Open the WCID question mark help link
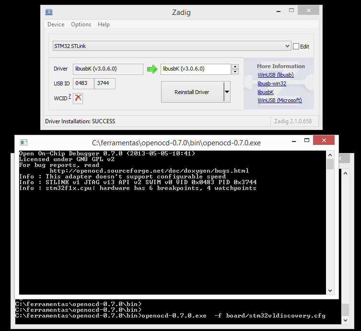361x331 pixels. [70, 96]
